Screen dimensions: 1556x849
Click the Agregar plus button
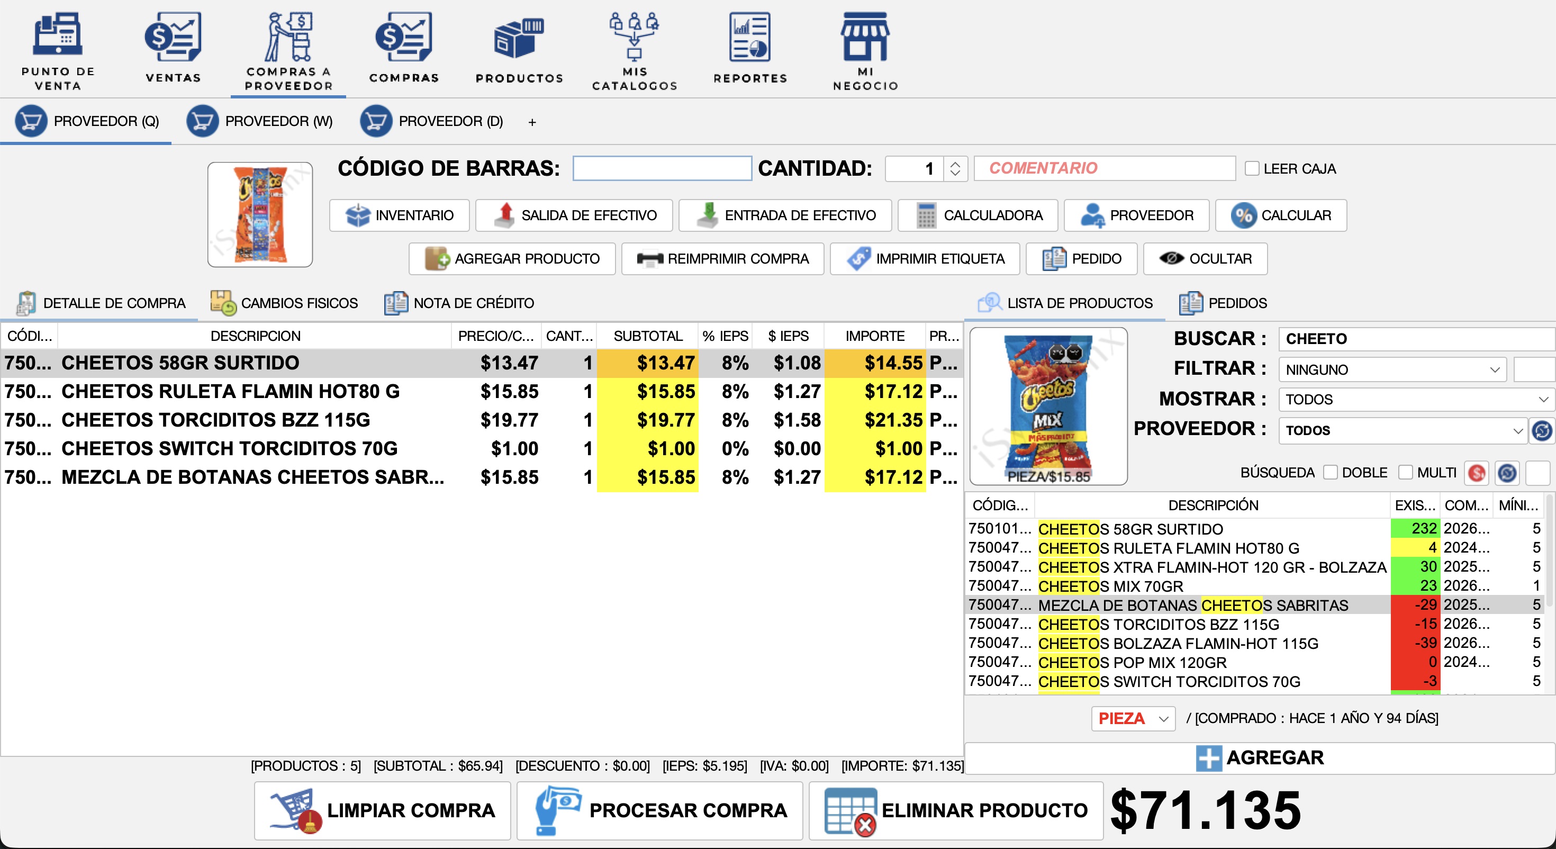pos(1260,758)
